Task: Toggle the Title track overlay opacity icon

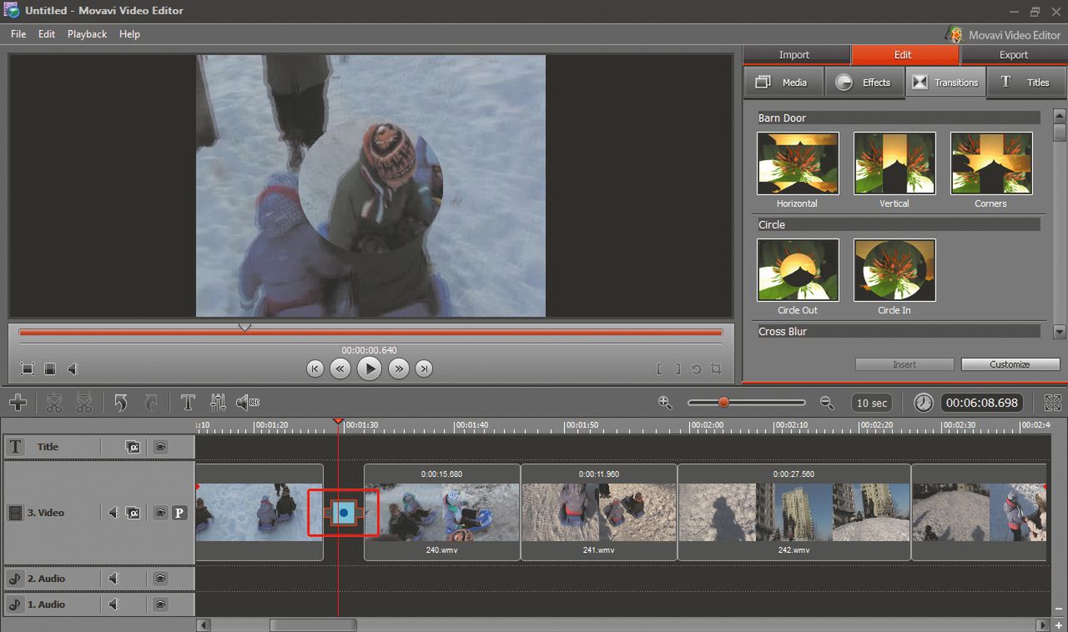Action: point(133,447)
